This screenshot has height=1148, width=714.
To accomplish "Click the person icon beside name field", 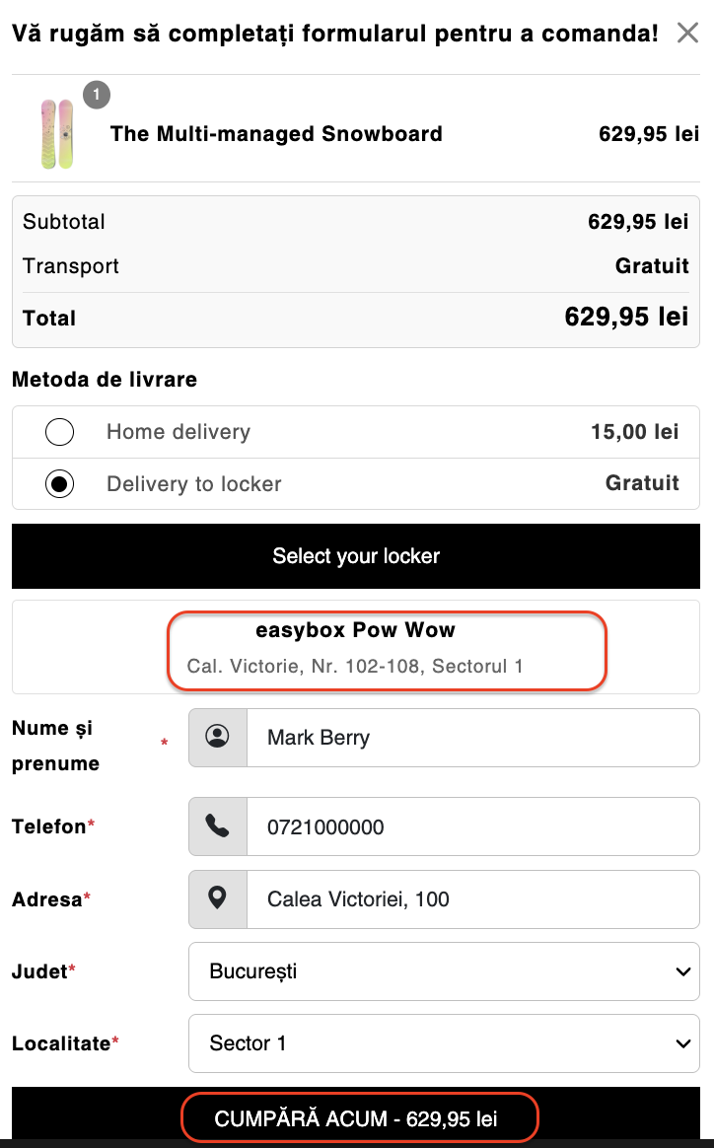I will 218,737.
